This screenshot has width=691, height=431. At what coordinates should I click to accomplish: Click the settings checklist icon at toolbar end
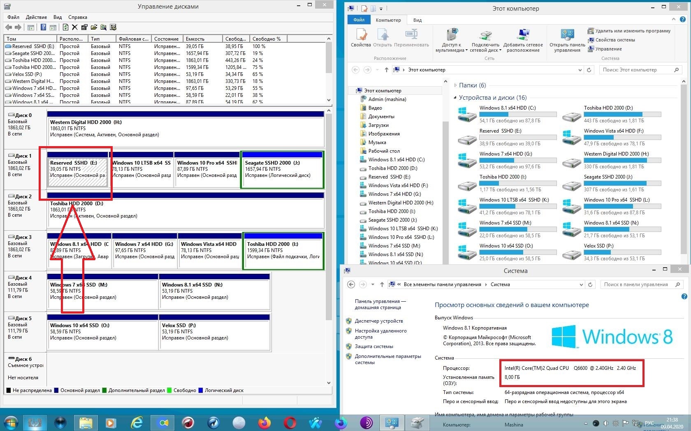pos(113,28)
